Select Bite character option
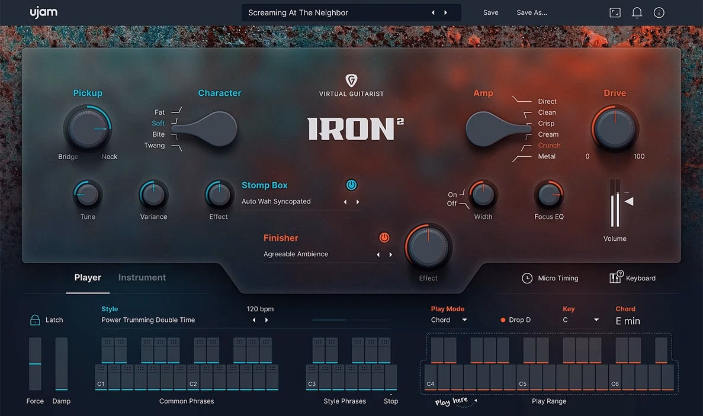 point(158,134)
